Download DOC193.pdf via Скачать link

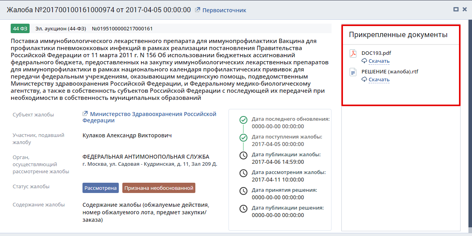[x=379, y=61]
